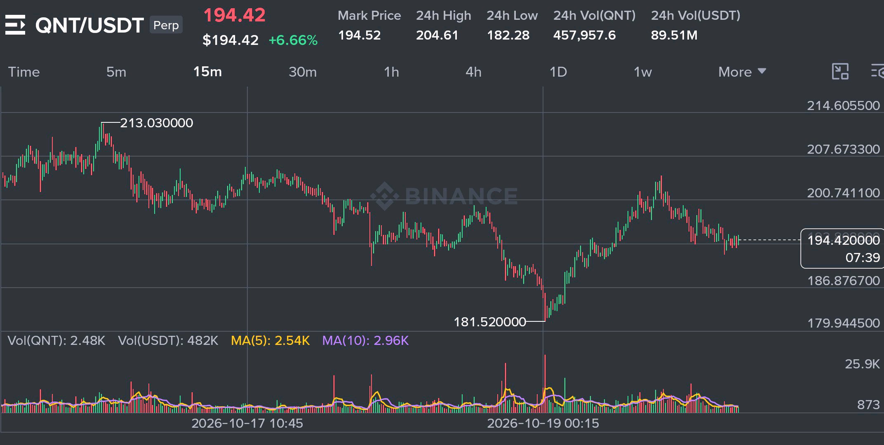Click the QNT/USDT pair name
This screenshot has height=445, width=884.
coord(89,25)
